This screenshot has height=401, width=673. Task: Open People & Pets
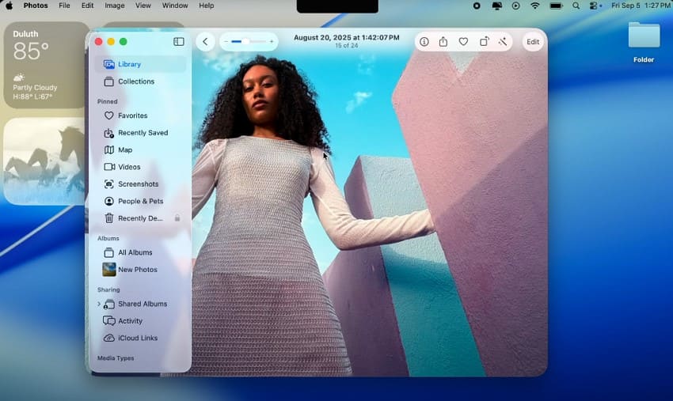(140, 201)
